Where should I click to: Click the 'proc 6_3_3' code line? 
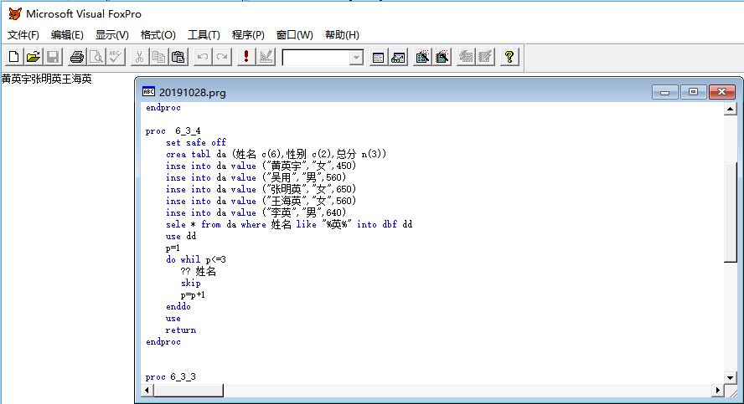pos(171,377)
